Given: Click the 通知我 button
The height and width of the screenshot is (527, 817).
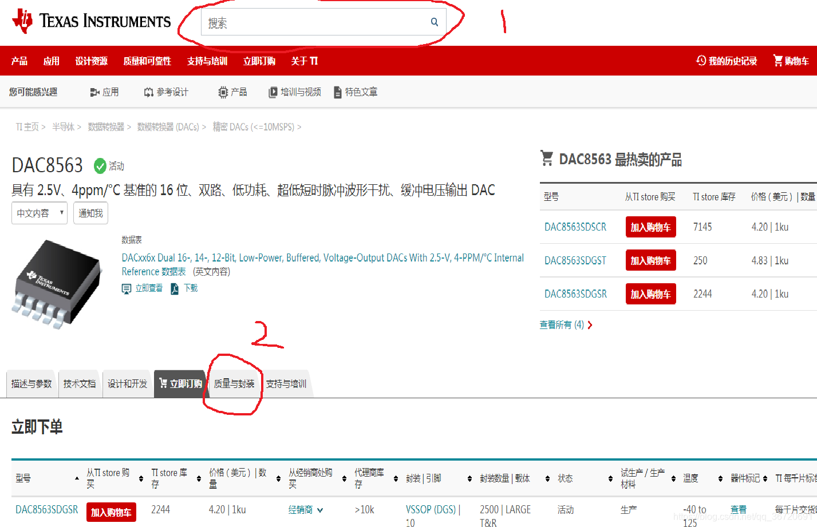Looking at the screenshot, I should coord(90,213).
